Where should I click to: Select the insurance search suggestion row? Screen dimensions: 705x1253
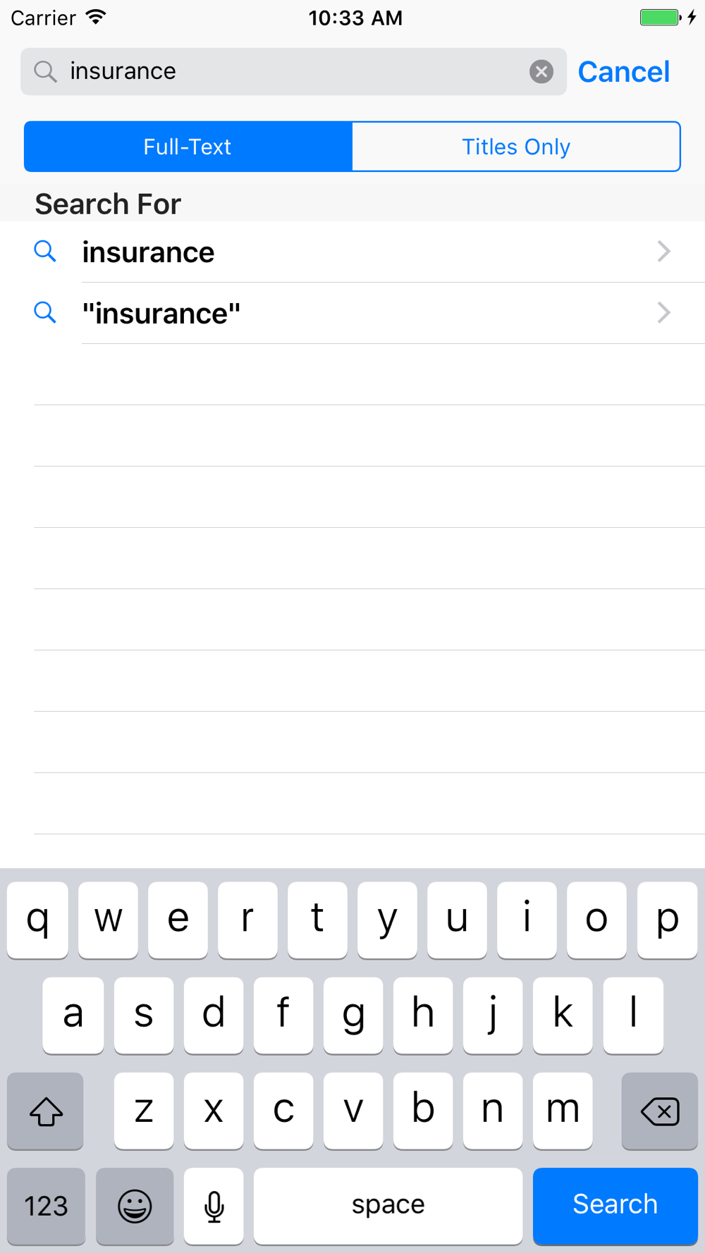pos(352,252)
